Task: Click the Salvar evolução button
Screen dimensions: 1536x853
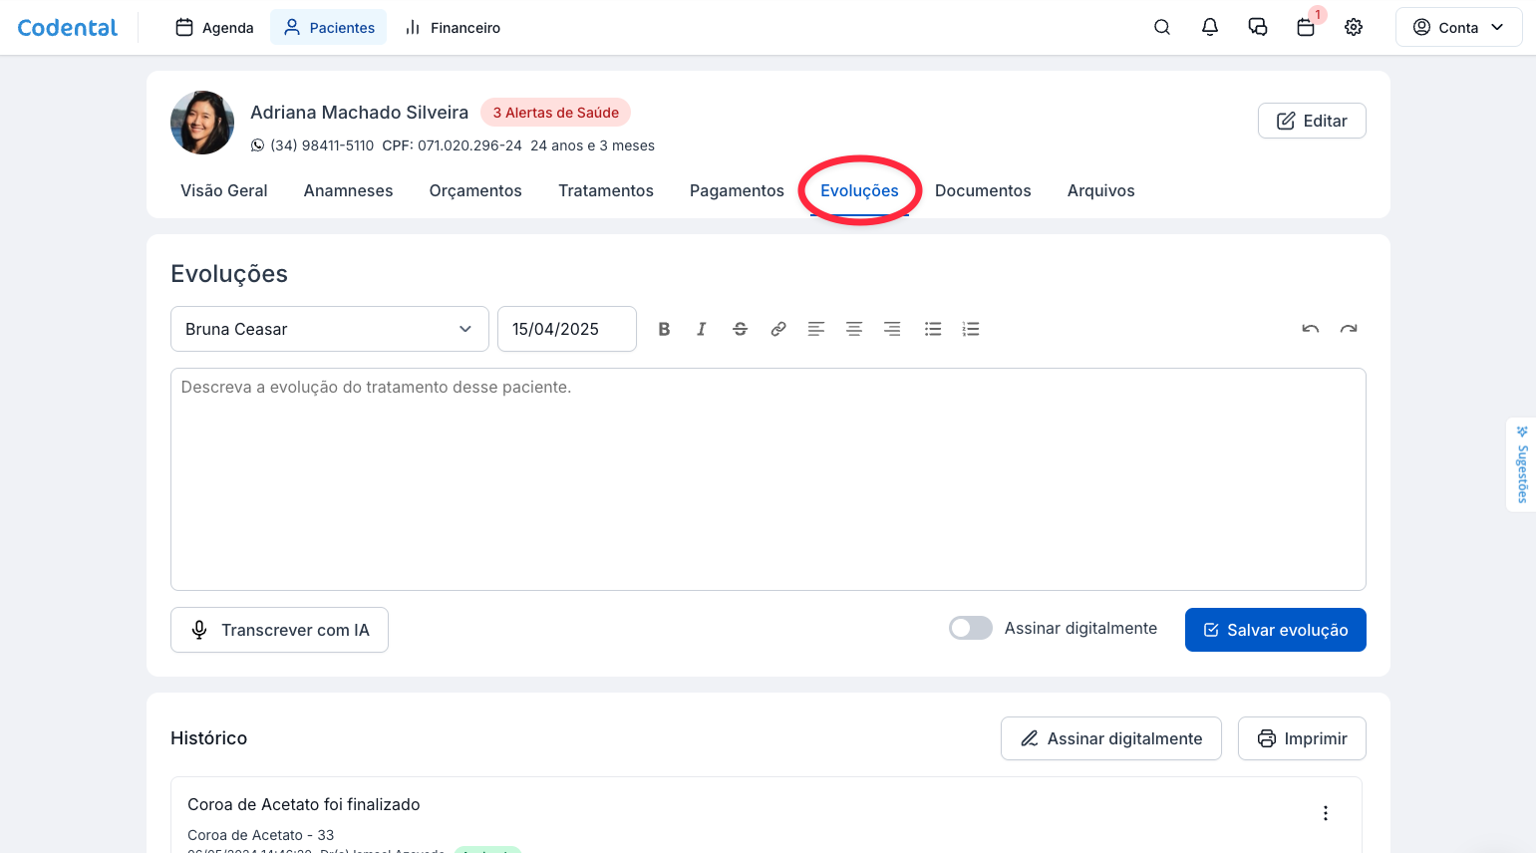Action: point(1275,630)
